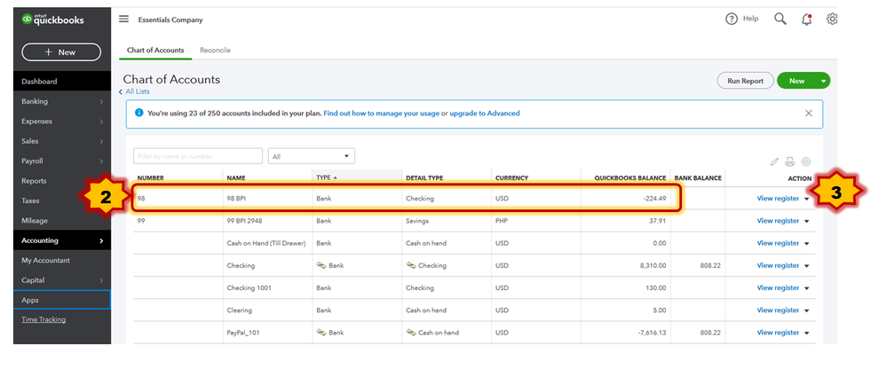Open the settings gear in header
This screenshot has width=886, height=377.
(832, 20)
